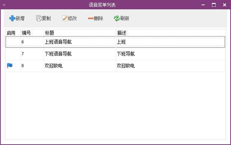
Task: Click the 上班 description cell
Action: click(170, 42)
